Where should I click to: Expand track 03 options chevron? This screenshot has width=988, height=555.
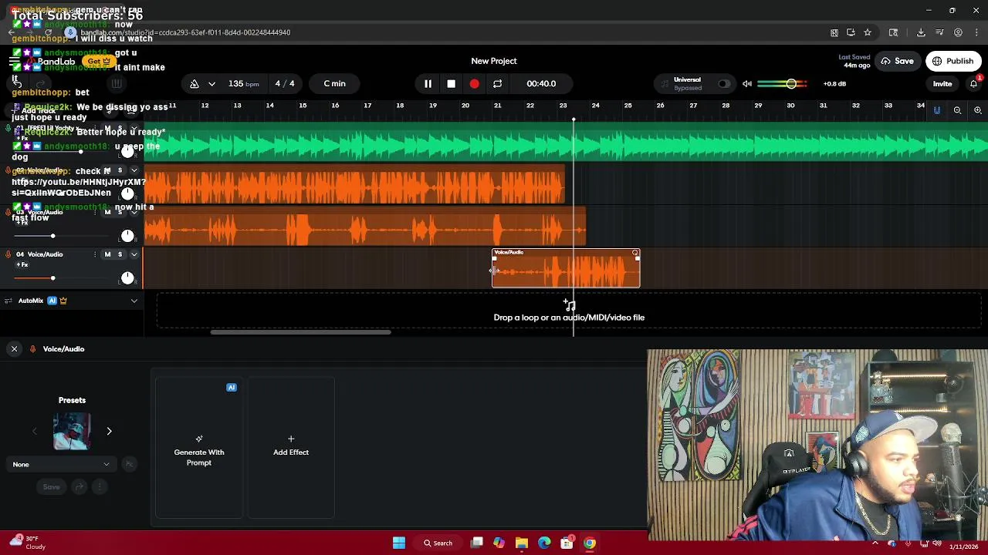[134, 212]
